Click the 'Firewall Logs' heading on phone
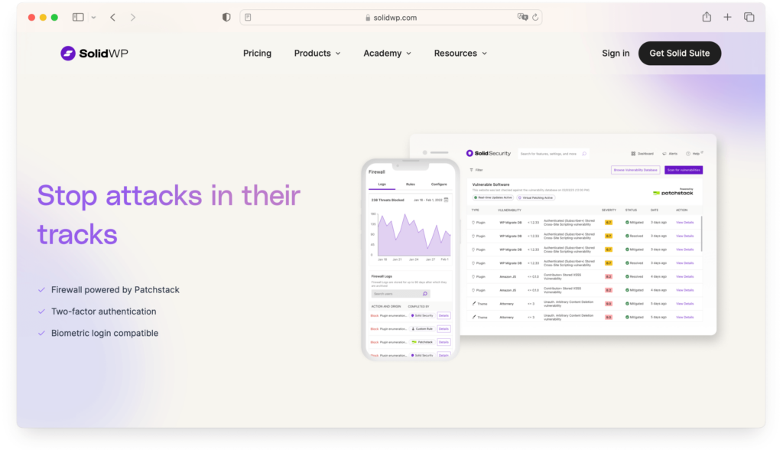 382,276
